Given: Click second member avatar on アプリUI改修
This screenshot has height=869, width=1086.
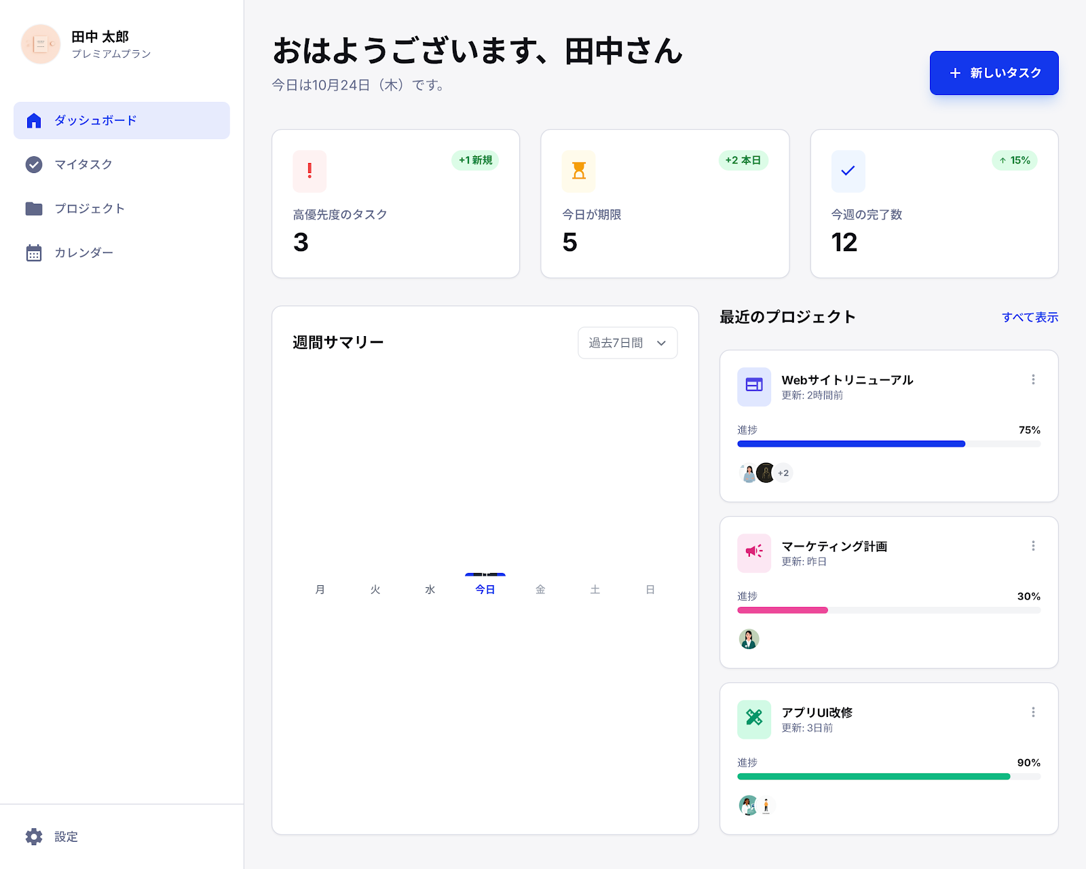Looking at the screenshot, I should click(766, 805).
